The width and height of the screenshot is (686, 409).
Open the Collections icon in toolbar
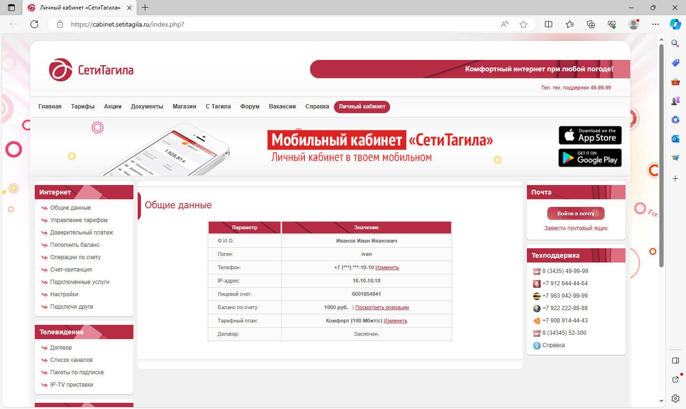coord(591,24)
